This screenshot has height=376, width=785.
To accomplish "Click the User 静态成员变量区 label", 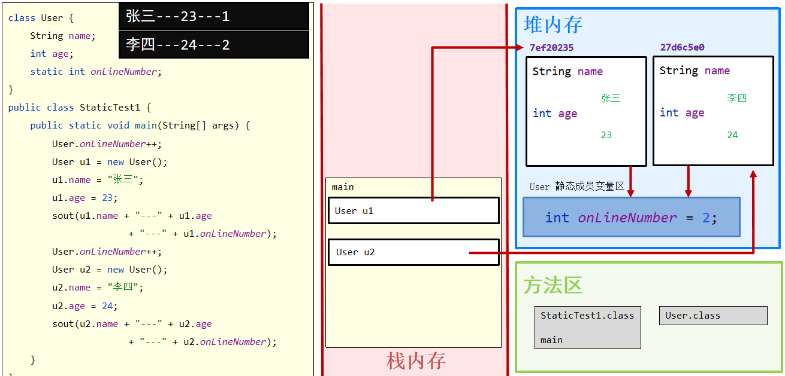I will 576,187.
